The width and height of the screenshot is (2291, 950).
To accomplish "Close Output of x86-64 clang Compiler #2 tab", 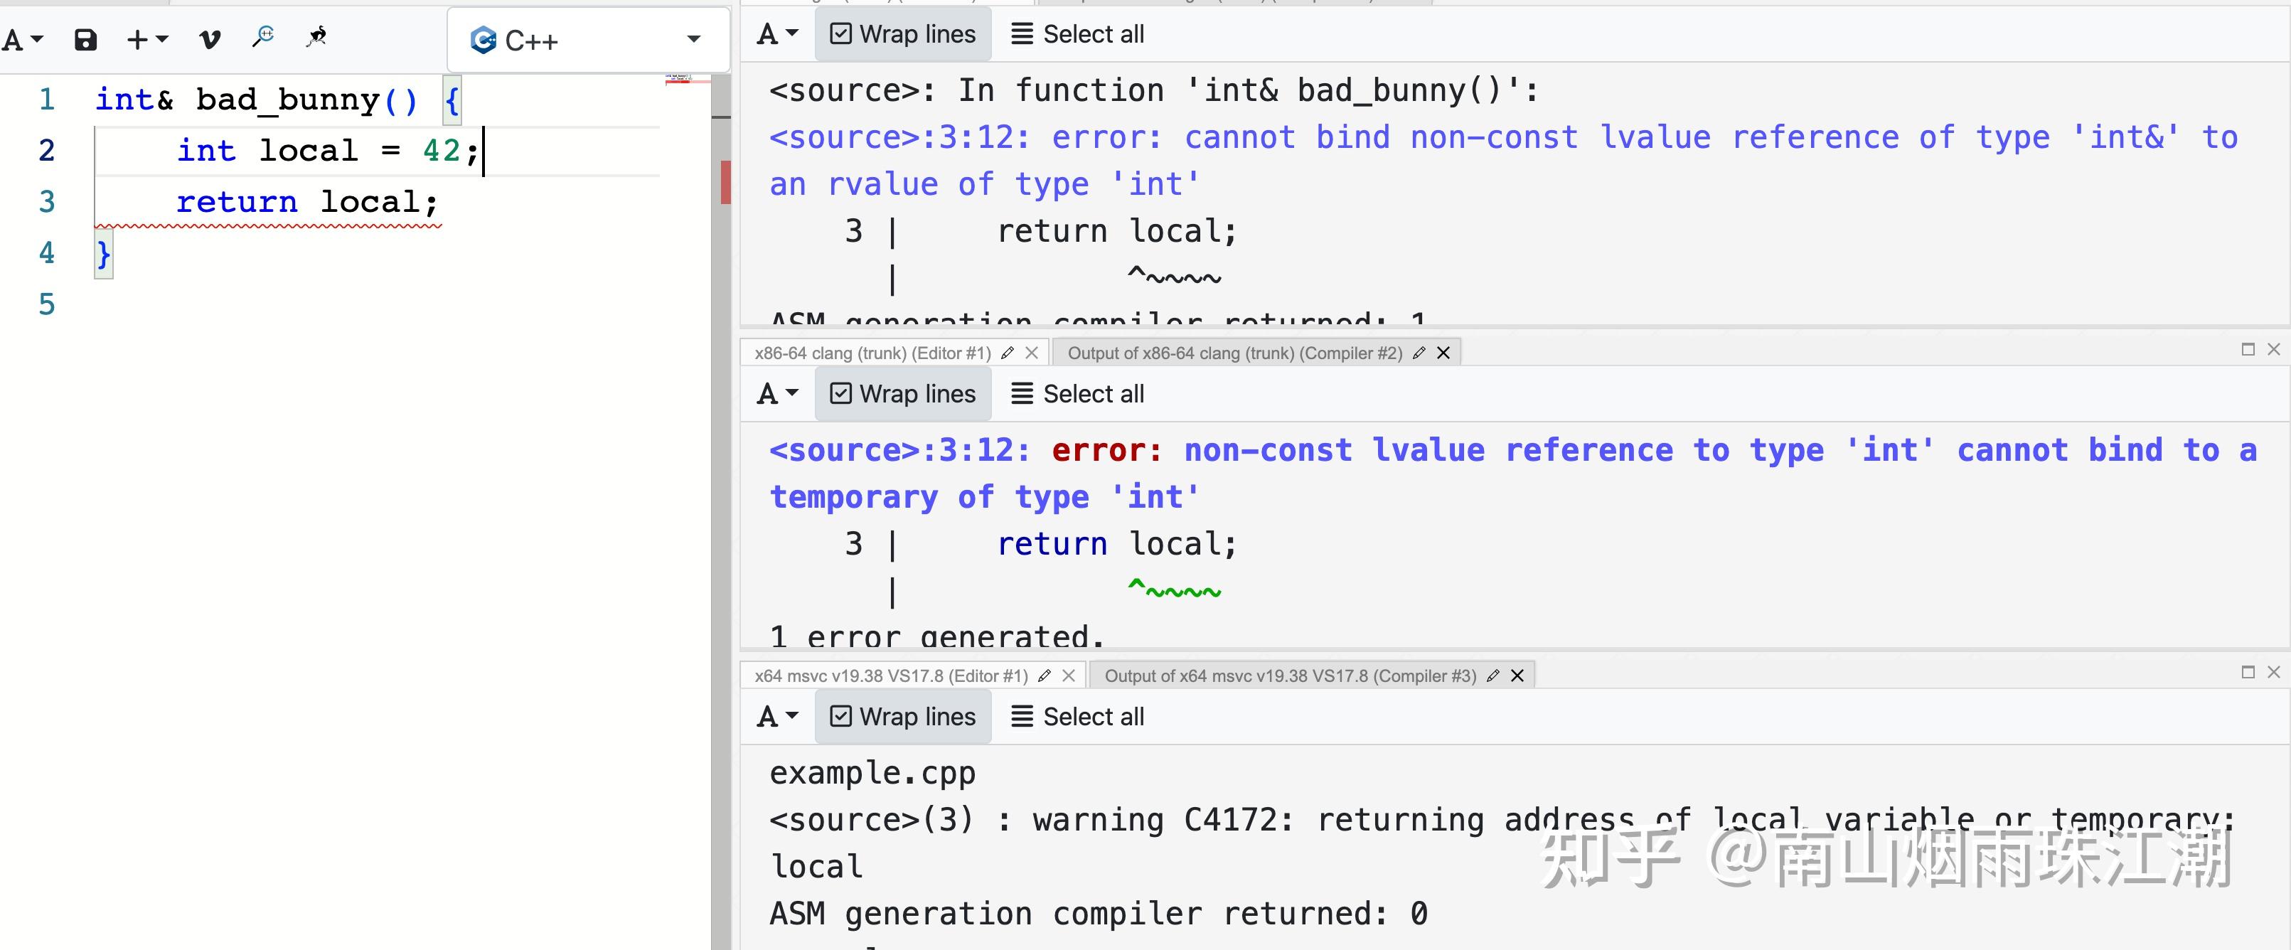I will [x=1443, y=353].
